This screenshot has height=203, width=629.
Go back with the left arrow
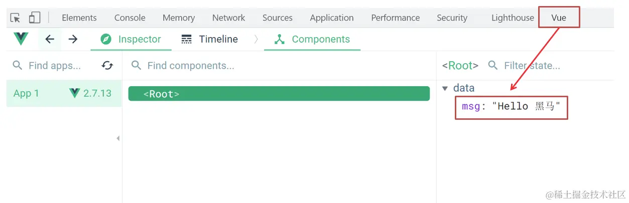(50, 39)
